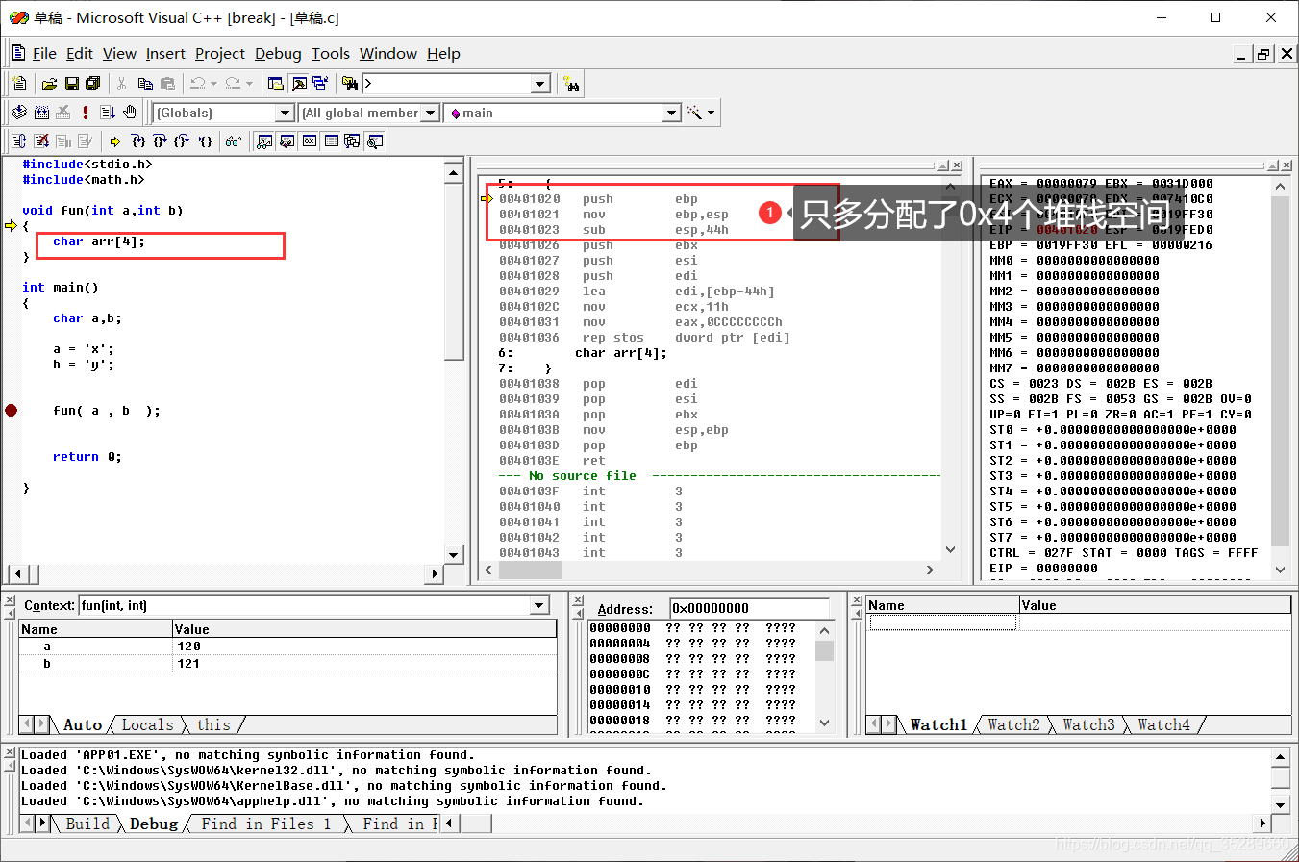The image size is (1299, 862).
Task: Open QuickWatch with the glasses icon
Action: pos(233,141)
